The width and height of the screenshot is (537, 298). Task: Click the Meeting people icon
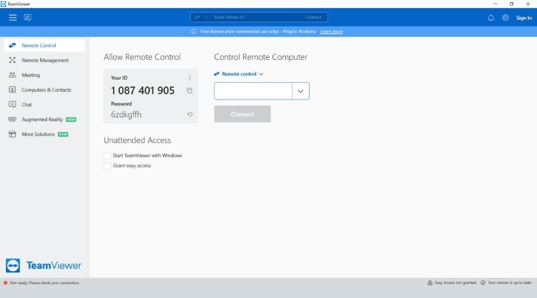13,75
